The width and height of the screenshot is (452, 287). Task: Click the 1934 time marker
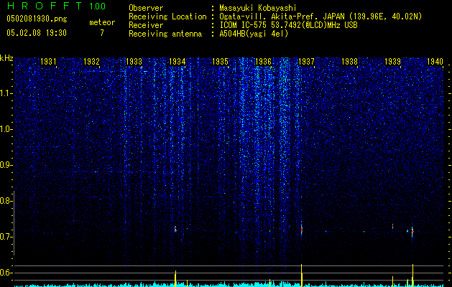[177, 61]
